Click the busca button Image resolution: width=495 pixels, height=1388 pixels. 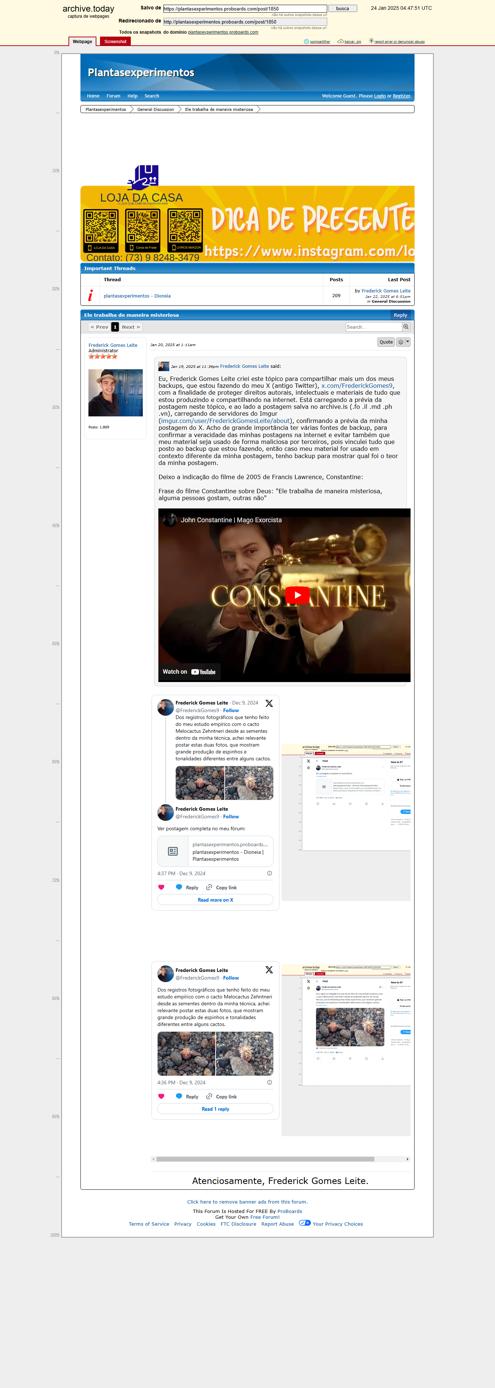pyautogui.click(x=342, y=9)
